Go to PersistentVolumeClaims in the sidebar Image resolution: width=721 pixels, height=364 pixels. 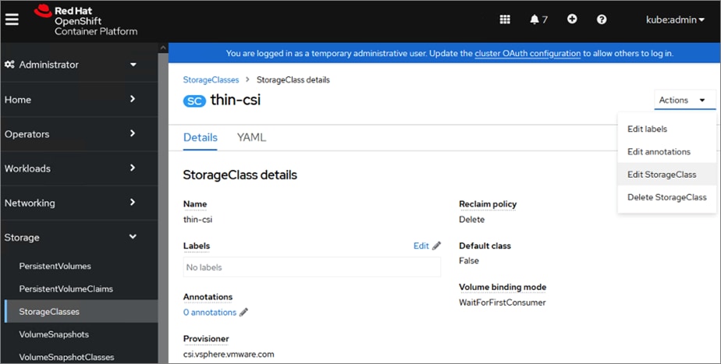[x=66, y=288]
